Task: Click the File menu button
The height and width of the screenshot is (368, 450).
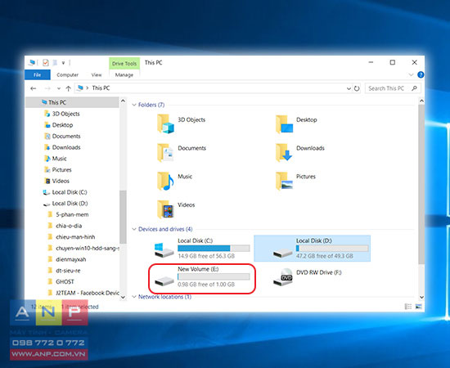Action: point(38,75)
